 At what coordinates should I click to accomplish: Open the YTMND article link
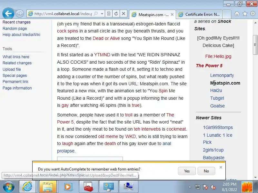tap(102, 55)
